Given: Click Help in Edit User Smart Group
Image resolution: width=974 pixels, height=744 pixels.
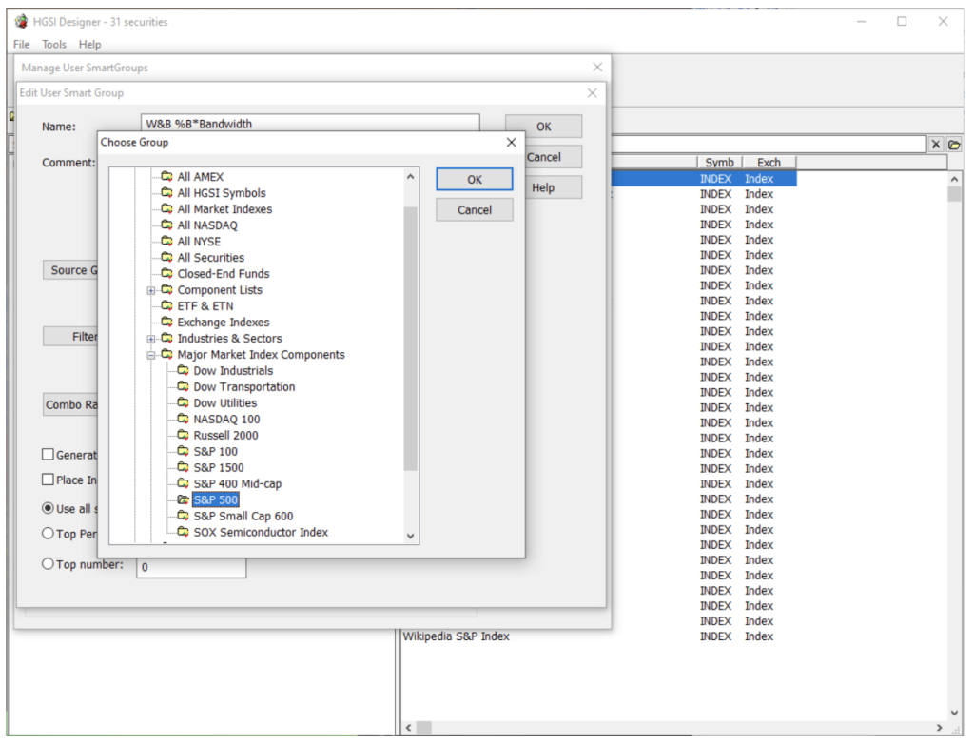Looking at the screenshot, I should (x=553, y=187).
